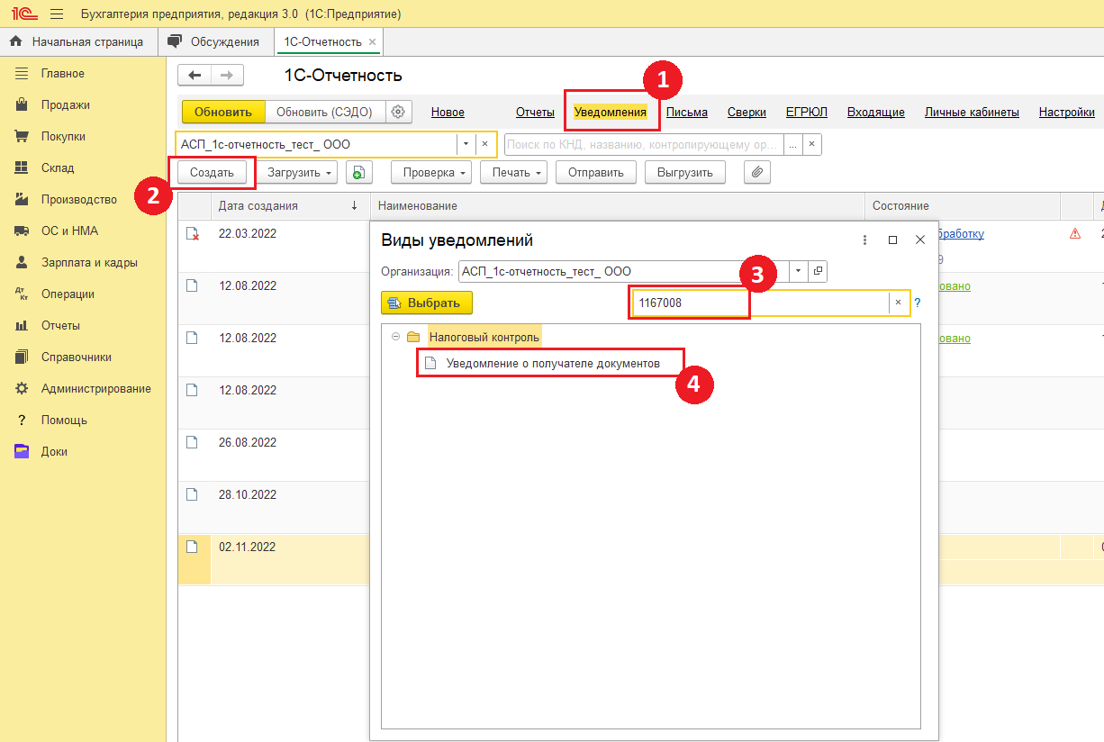The height and width of the screenshot is (742, 1104).
Task: Click the Наименование column header
Action: click(x=618, y=206)
